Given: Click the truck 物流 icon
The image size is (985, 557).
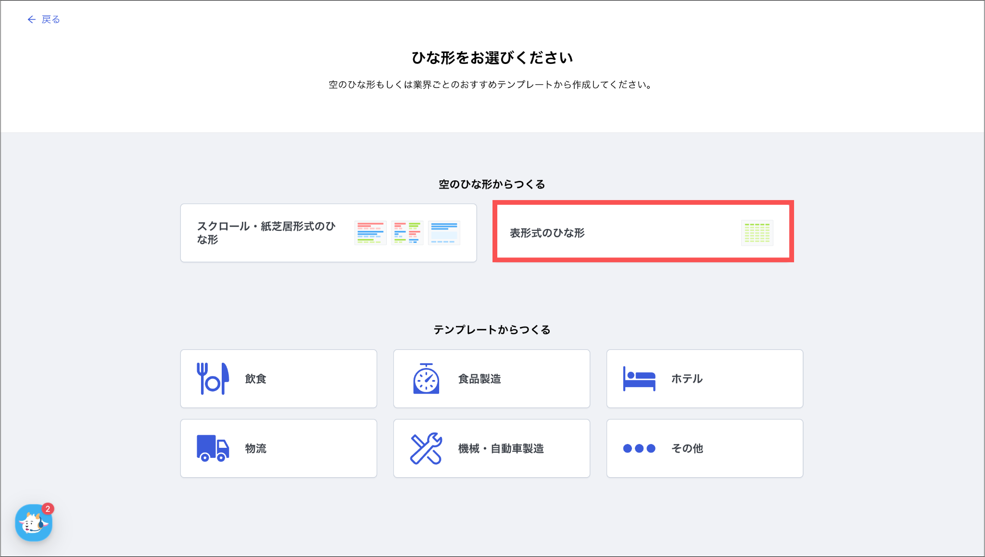Looking at the screenshot, I should 213,448.
